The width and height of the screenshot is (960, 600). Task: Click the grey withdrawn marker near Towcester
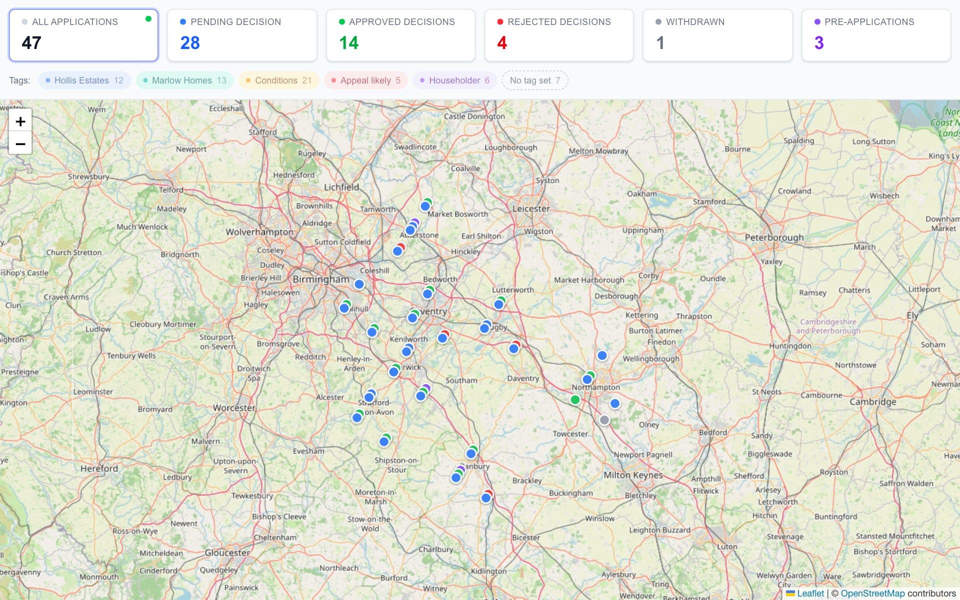click(604, 420)
